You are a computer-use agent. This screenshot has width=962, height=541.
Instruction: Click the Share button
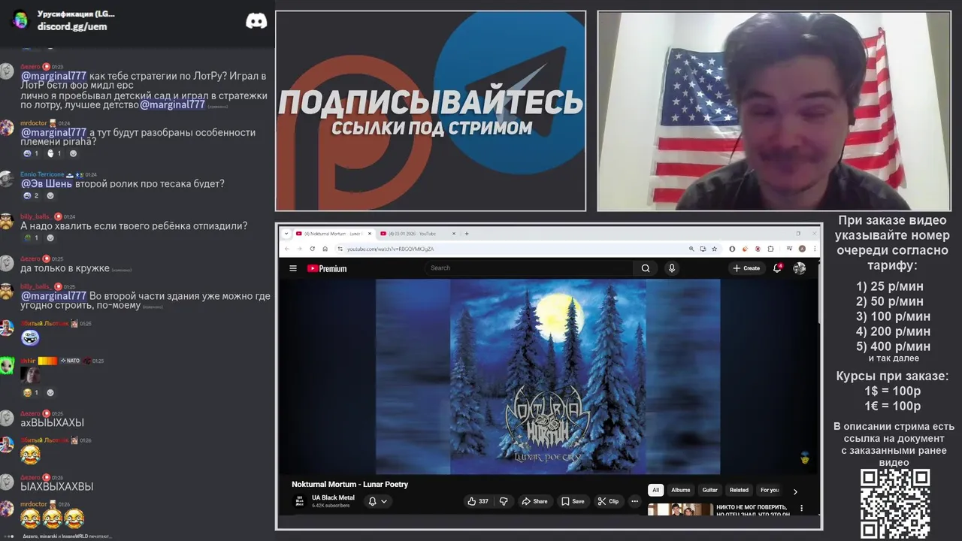(534, 501)
